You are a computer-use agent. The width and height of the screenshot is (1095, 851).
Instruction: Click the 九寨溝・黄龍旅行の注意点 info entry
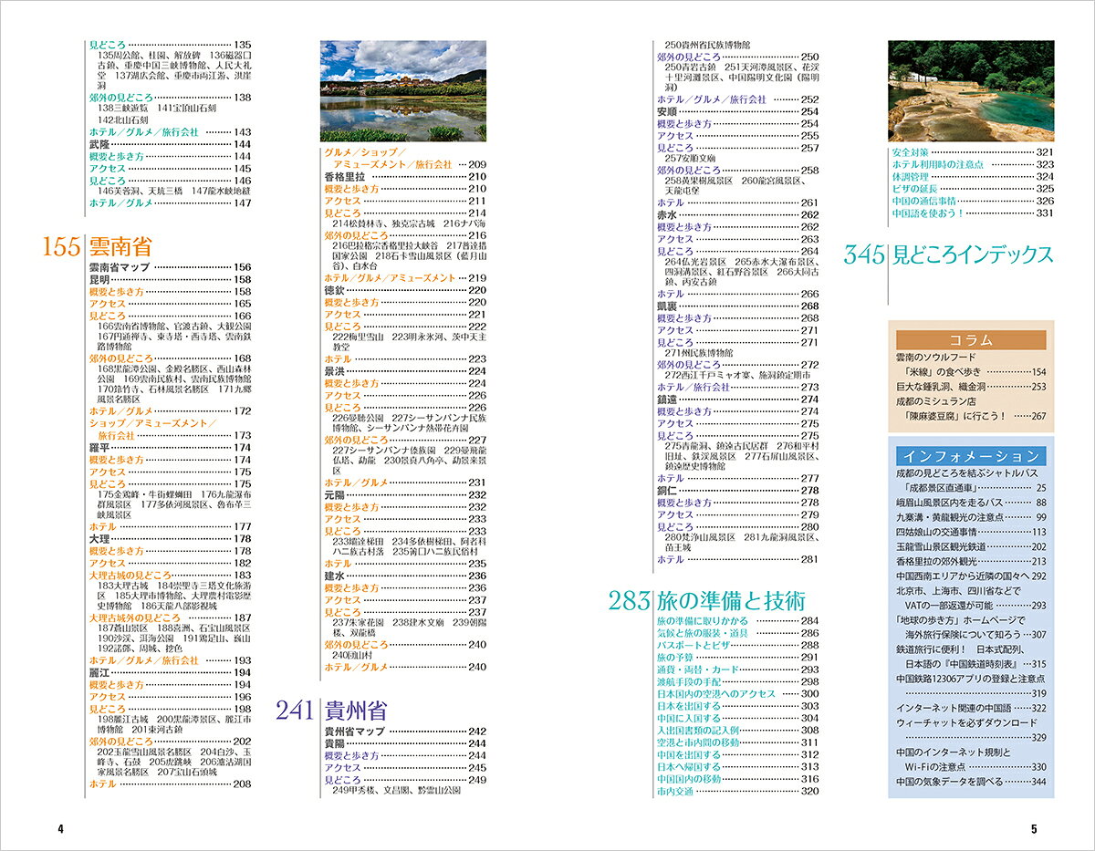(971, 517)
